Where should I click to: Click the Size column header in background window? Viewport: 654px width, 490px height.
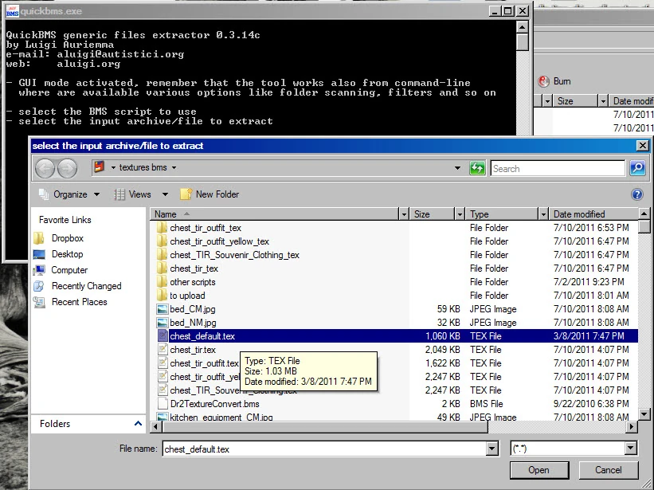pyautogui.click(x=576, y=101)
